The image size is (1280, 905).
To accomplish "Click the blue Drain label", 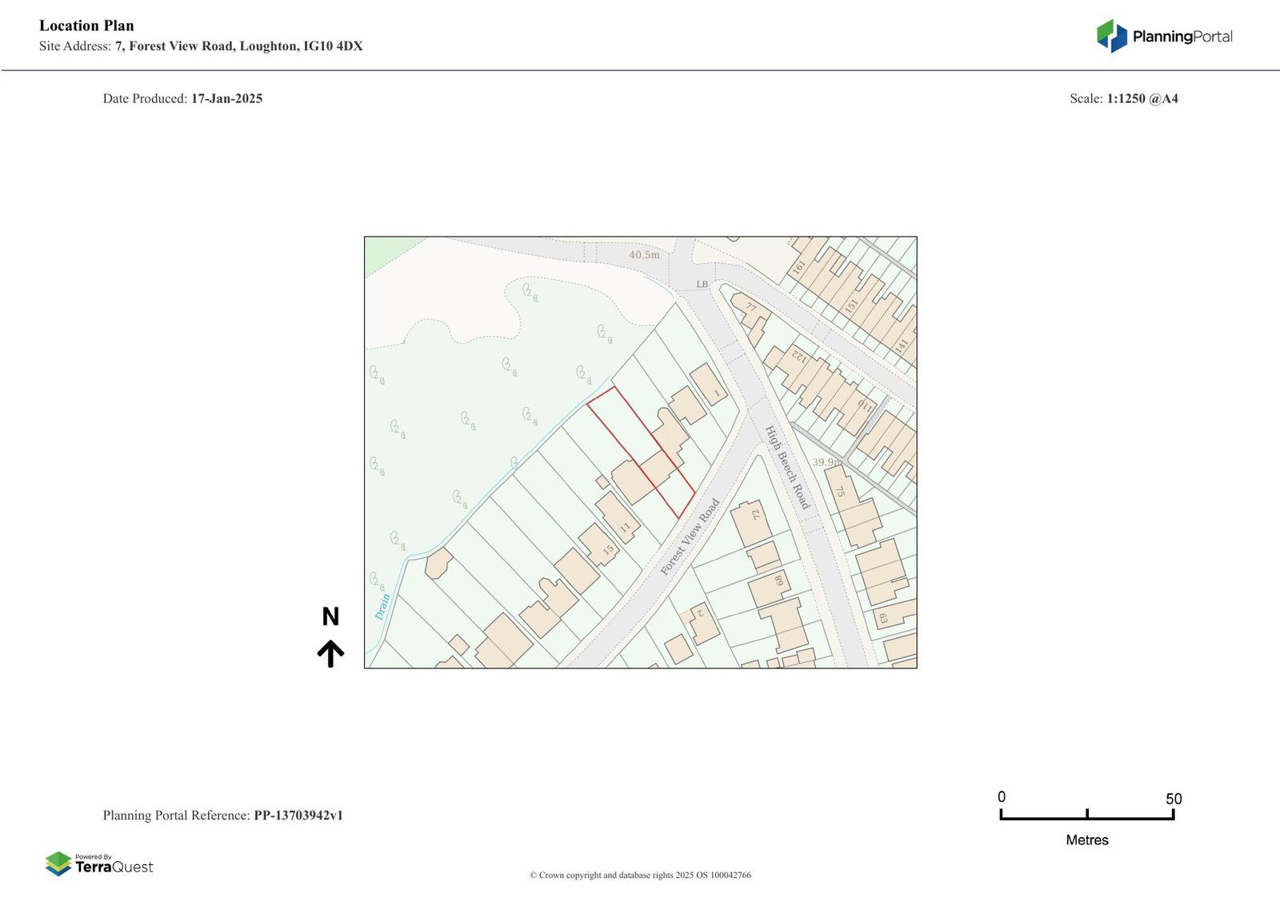I will [382, 606].
